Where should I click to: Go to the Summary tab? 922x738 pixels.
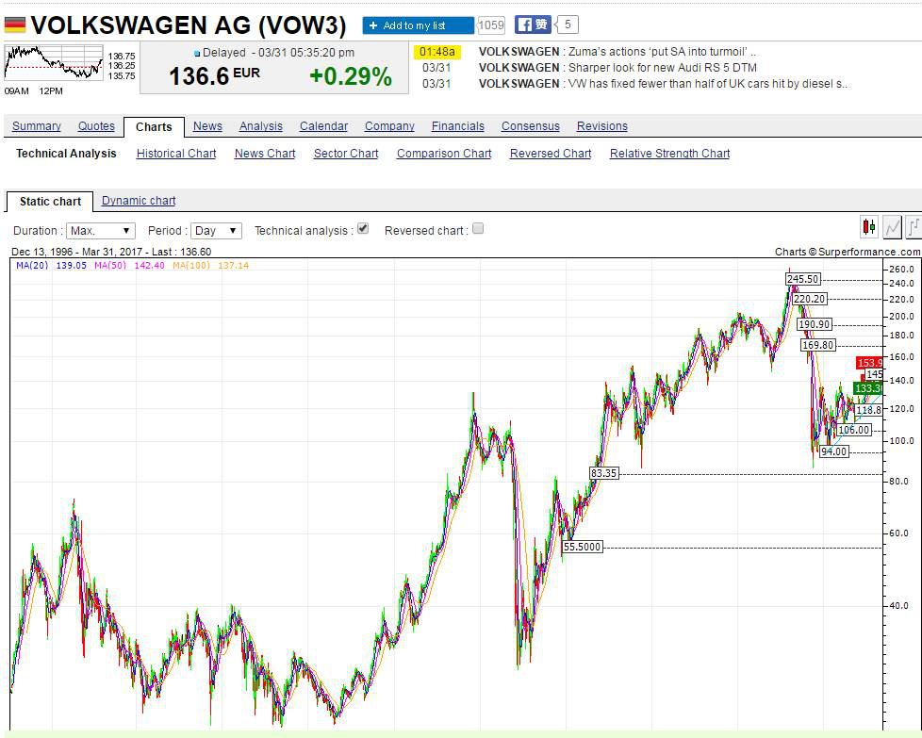coord(37,126)
